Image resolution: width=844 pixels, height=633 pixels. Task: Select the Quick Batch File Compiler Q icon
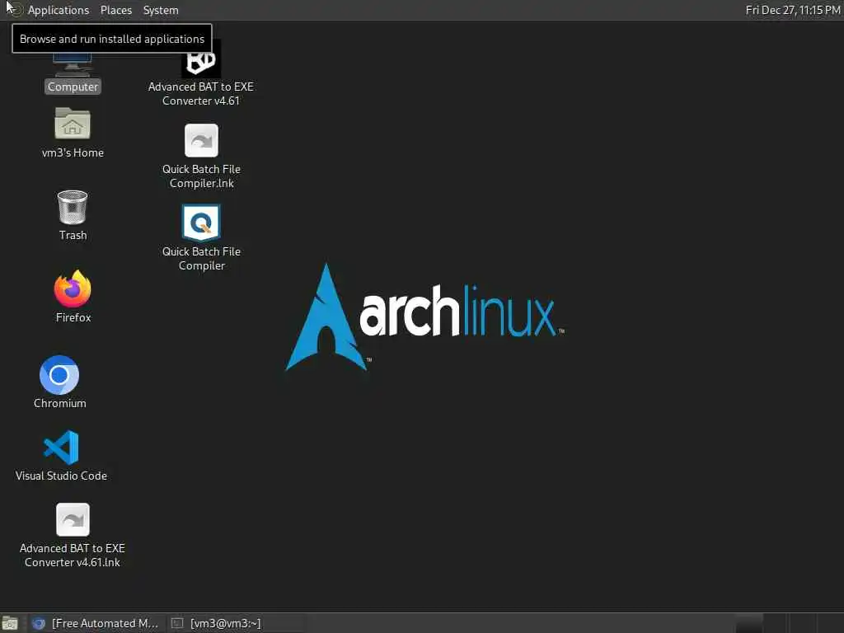tap(201, 223)
